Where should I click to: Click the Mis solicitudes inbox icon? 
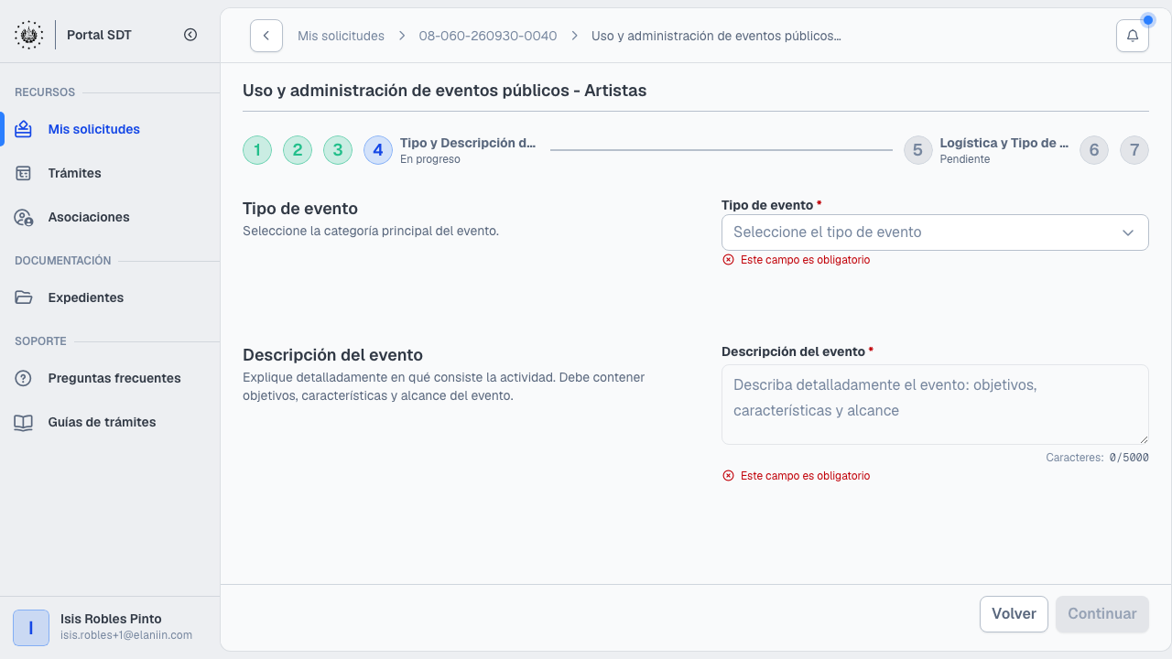(x=24, y=129)
